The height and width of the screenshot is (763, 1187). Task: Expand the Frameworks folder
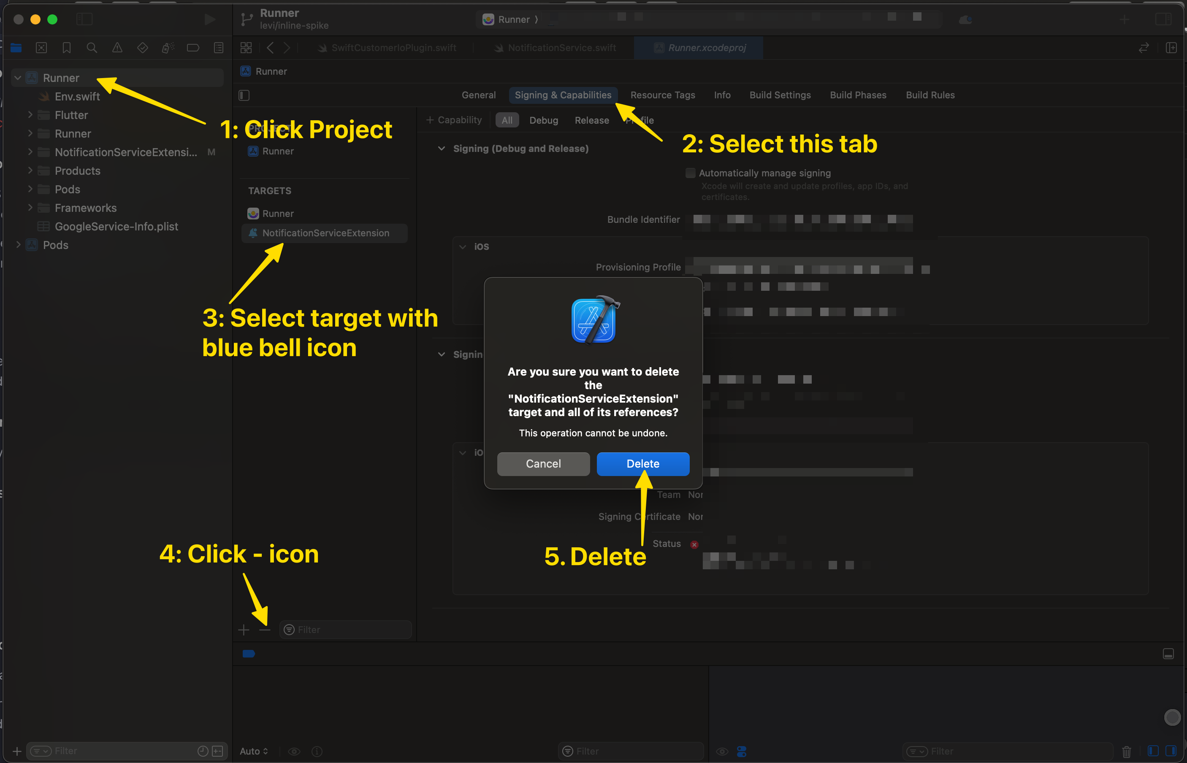click(x=30, y=208)
